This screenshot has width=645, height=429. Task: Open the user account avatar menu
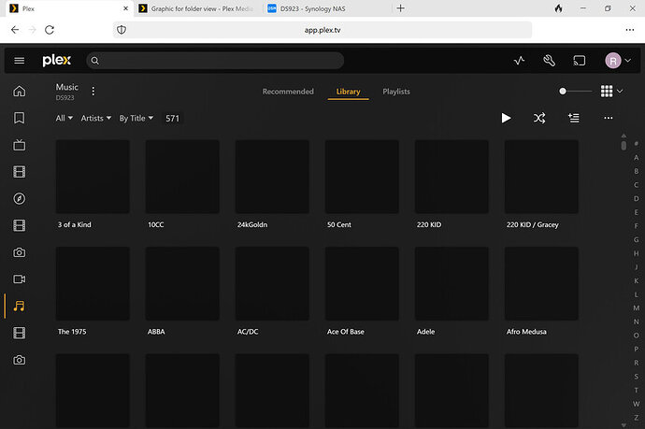click(x=618, y=61)
